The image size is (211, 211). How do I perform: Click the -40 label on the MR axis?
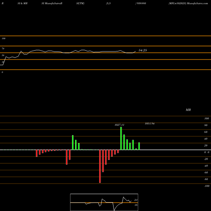[206, 166]
